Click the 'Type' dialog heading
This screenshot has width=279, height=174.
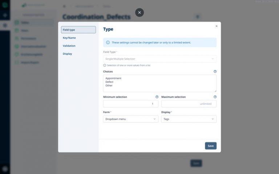tap(108, 29)
